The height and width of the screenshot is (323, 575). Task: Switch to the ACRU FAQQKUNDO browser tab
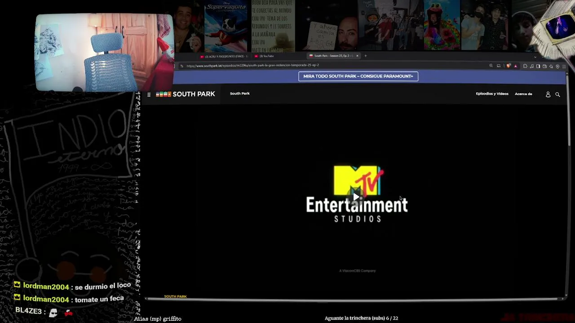point(224,56)
